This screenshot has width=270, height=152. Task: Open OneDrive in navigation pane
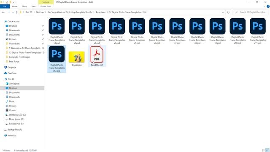point(12,73)
